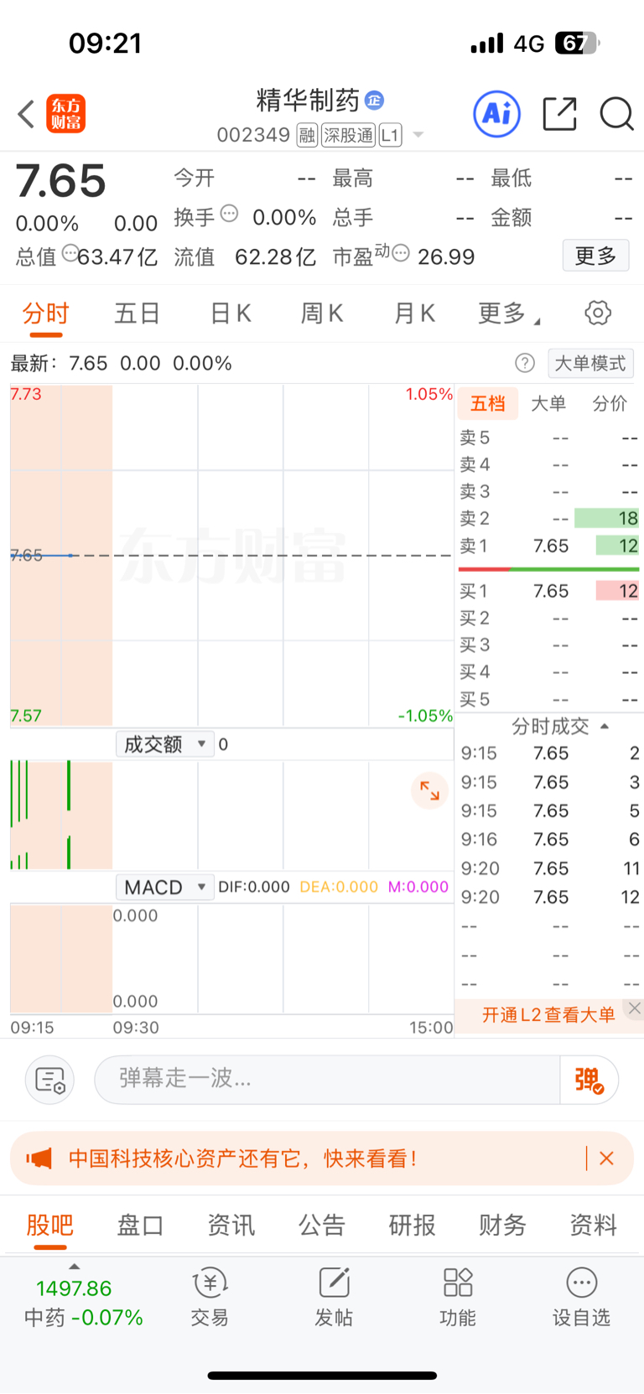Select the 五档 order book tab
The image size is (644, 1394).
click(x=488, y=404)
